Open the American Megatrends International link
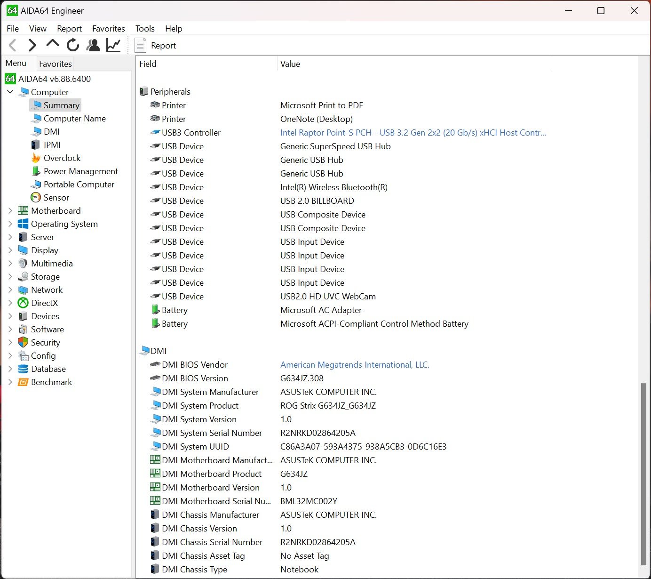651x579 pixels. 355,365
